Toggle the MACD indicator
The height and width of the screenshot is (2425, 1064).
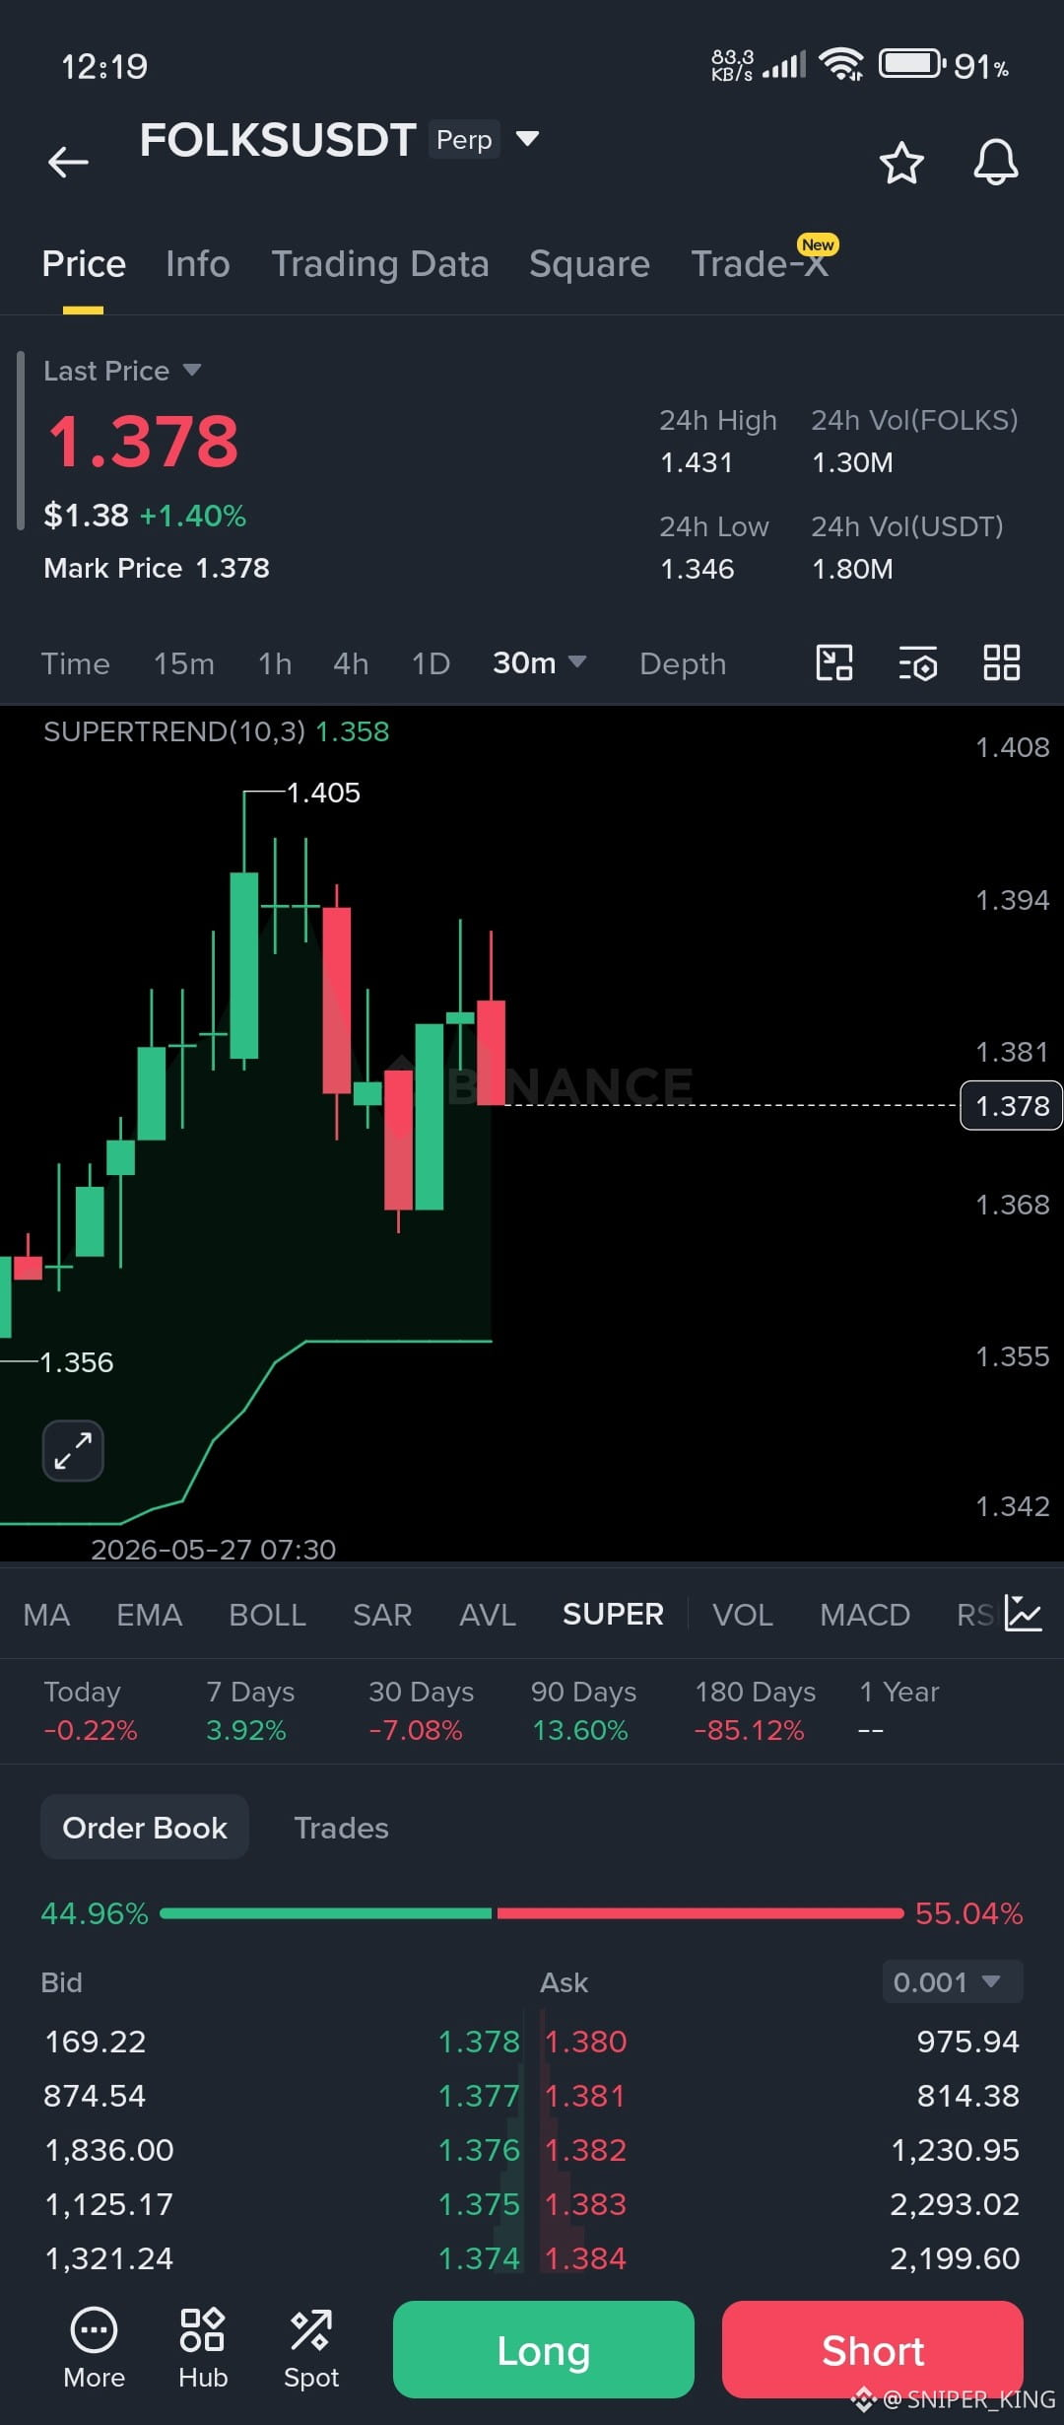pos(865,1615)
